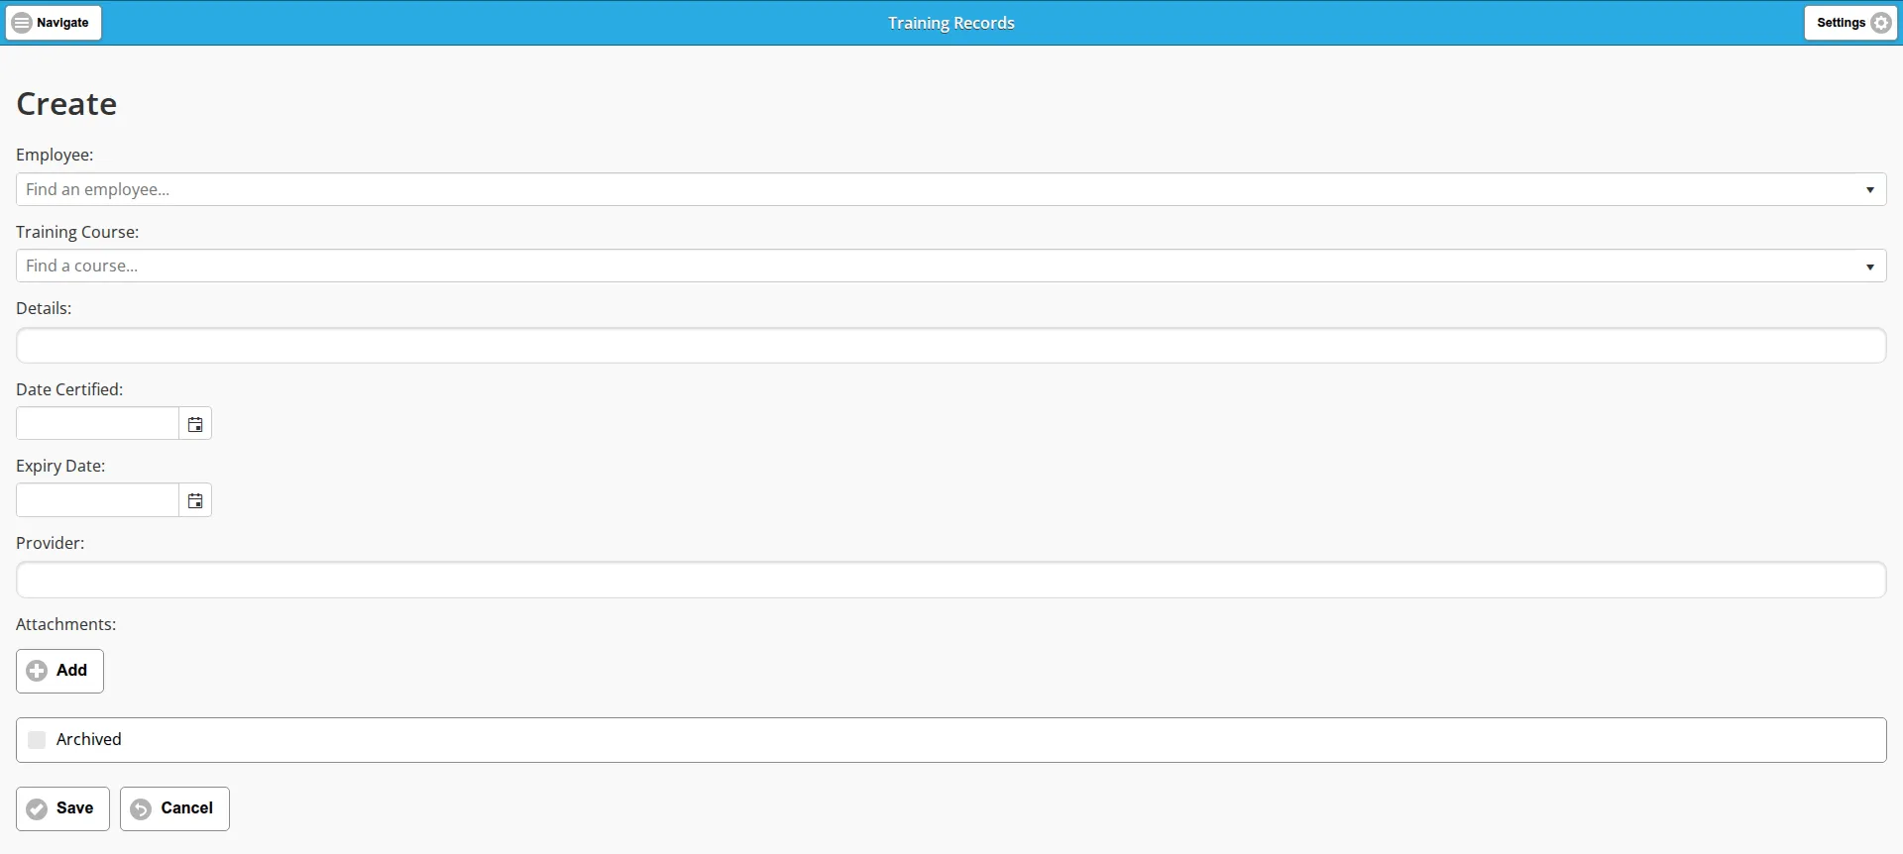This screenshot has width=1903, height=854.
Task: Click the Expiry Date input box
Action: coord(97,500)
